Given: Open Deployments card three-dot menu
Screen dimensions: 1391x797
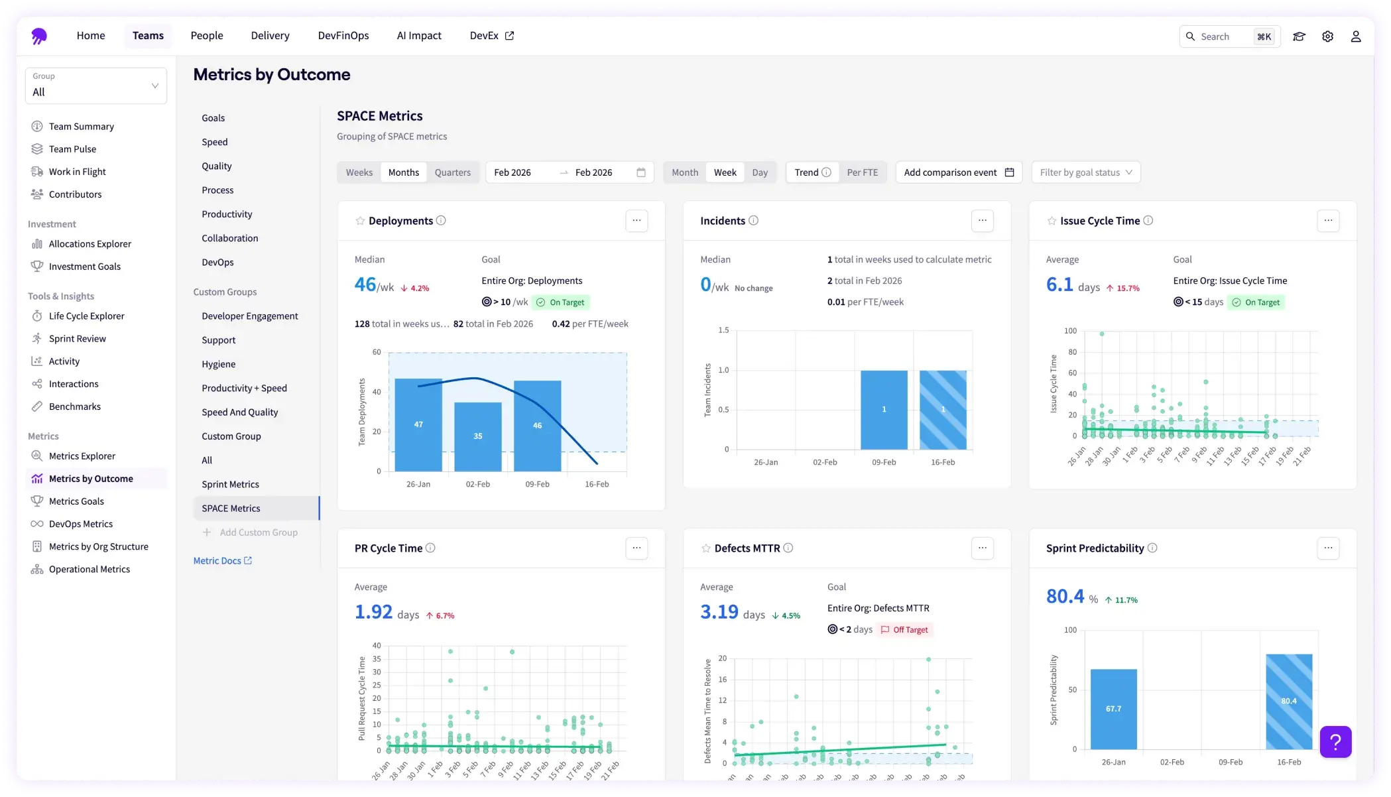Looking at the screenshot, I should pos(636,221).
